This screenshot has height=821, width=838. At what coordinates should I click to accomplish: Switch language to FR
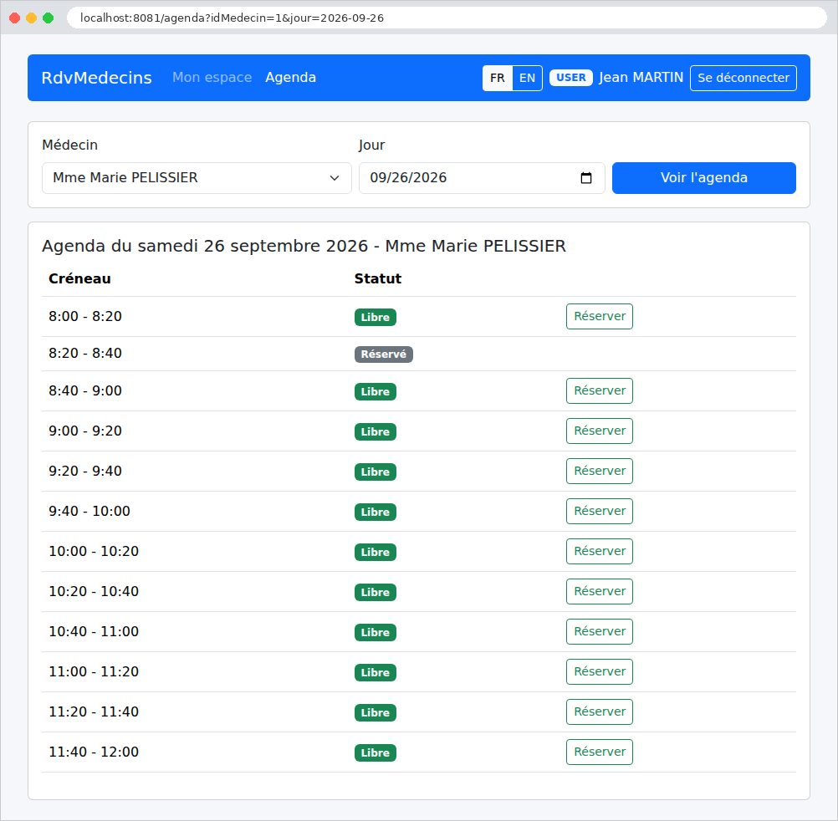tap(498, 78)
